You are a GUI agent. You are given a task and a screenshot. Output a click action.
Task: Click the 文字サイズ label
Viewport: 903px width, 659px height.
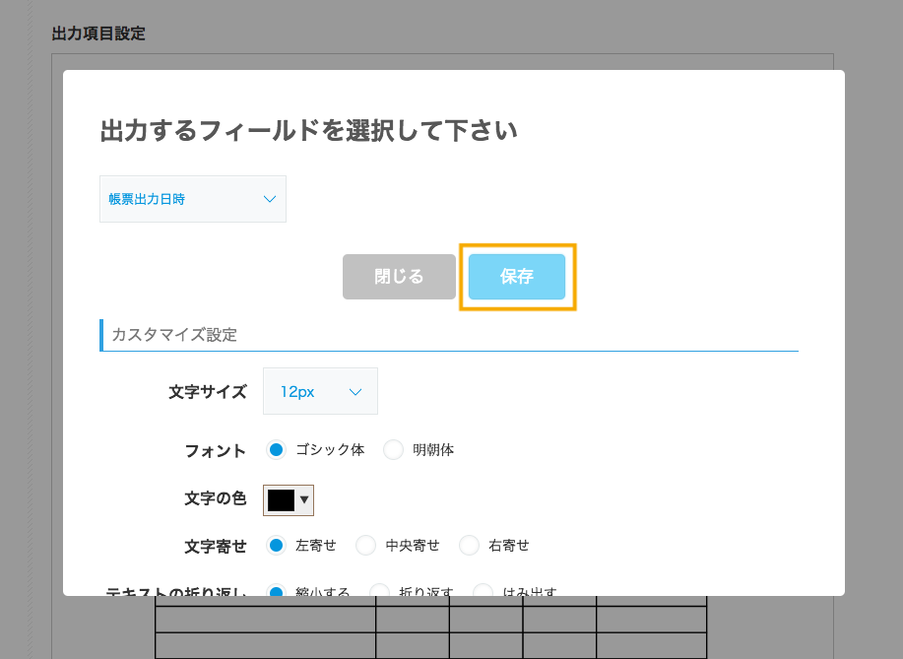[x=207, y=392]
